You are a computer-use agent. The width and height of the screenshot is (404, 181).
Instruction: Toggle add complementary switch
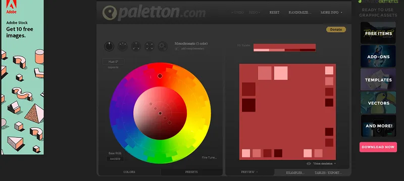[x=177, y=48]
